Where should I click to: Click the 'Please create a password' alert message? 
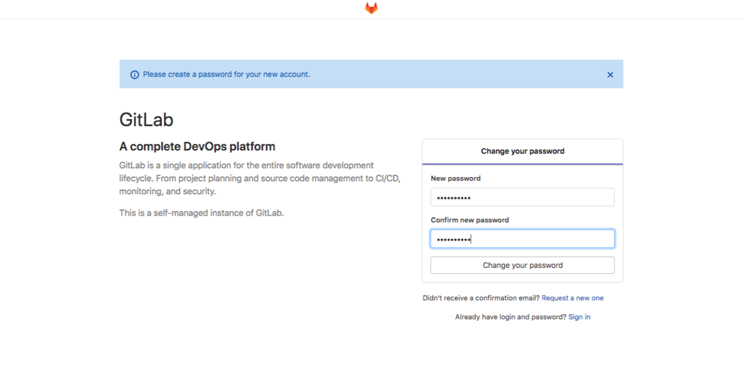pyautogui.click(x=226, y=75)
